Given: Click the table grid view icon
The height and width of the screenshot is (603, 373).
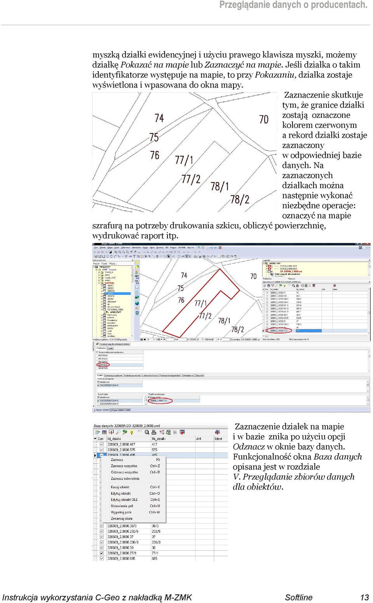Looking at the screenshot, I should coord(104,432).
